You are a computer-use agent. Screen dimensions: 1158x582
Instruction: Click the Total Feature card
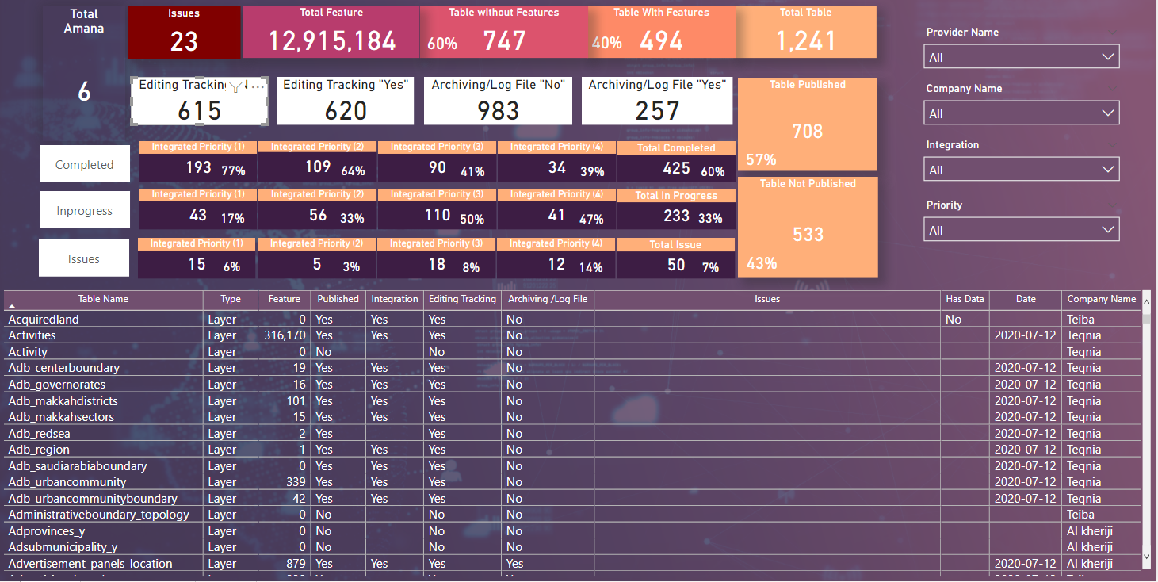coord(331,32)
